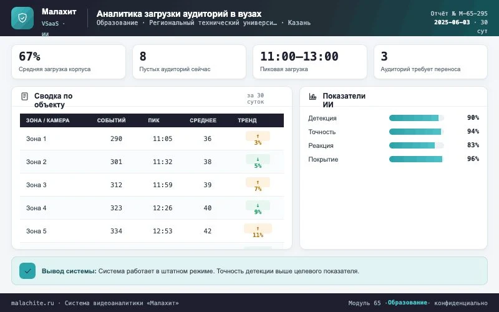Click the 3% up trend badge for Зона 1
This screenshot has width=499, height=312.
tap(258, 139)
